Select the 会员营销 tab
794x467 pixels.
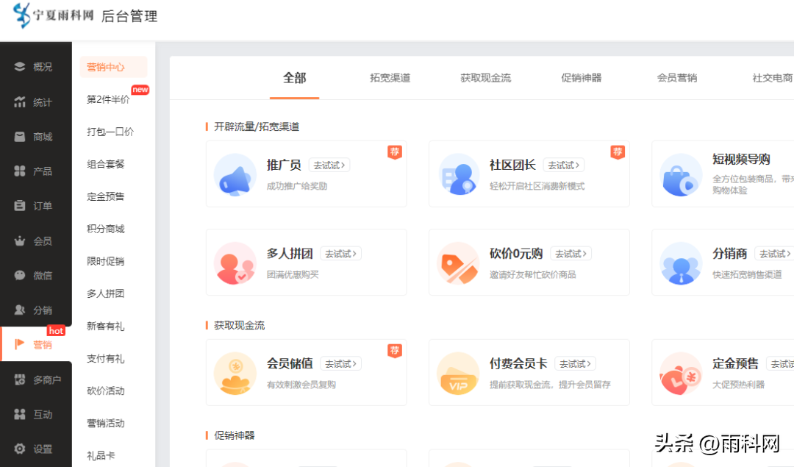(x=676, y=78)
